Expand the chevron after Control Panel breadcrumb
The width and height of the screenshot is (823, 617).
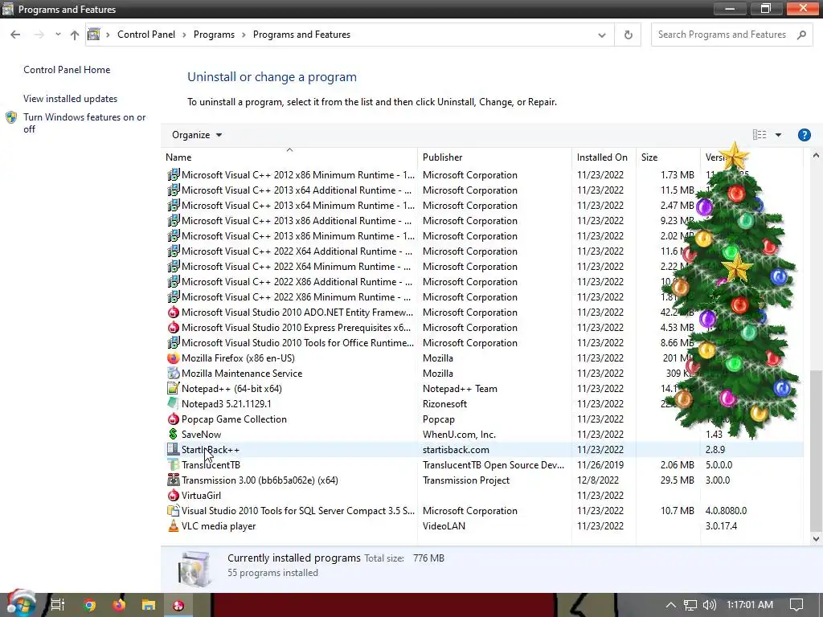pos(184,35)
